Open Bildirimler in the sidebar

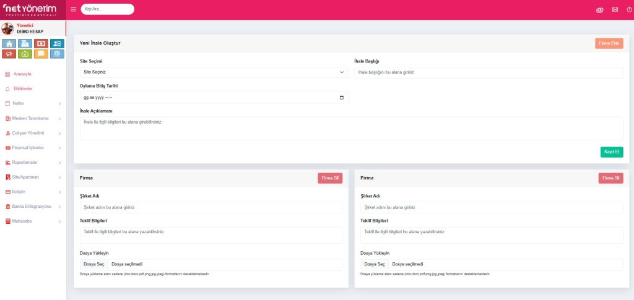[x=22, y=88]
